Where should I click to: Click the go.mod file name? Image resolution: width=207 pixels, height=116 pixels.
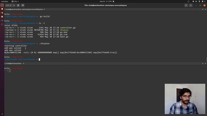coord(64,32)
